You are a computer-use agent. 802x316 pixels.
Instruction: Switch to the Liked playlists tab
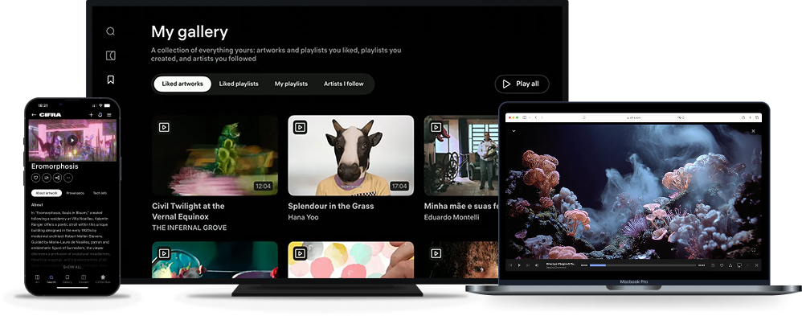coord(239,84)
